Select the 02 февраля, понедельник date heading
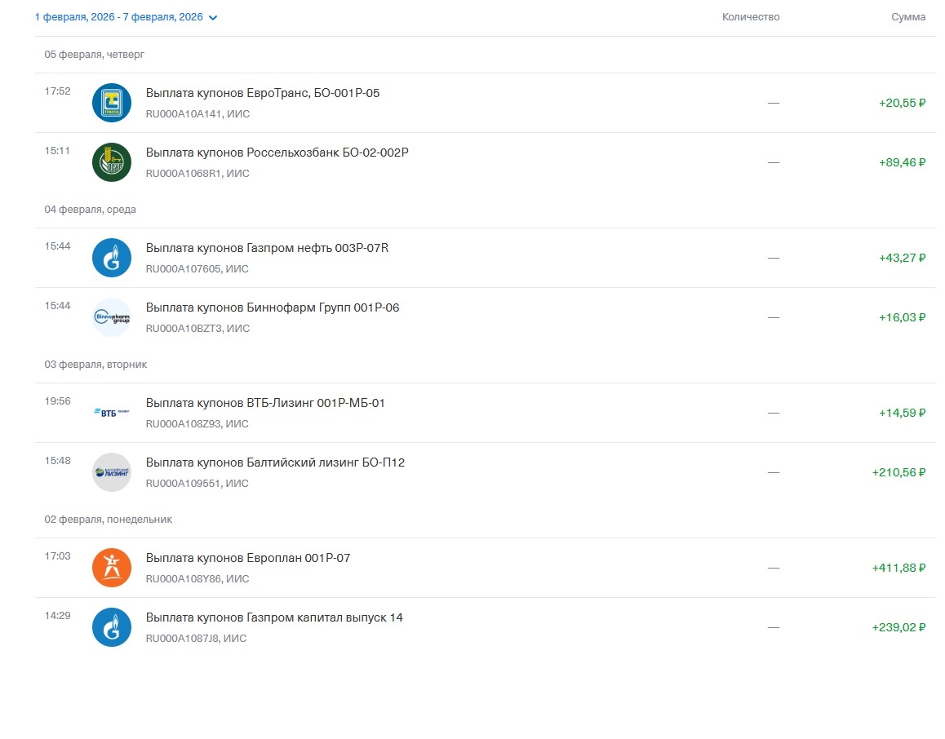Screen dimensions: 945x739 pyautogui.click(x=108, y=519)
